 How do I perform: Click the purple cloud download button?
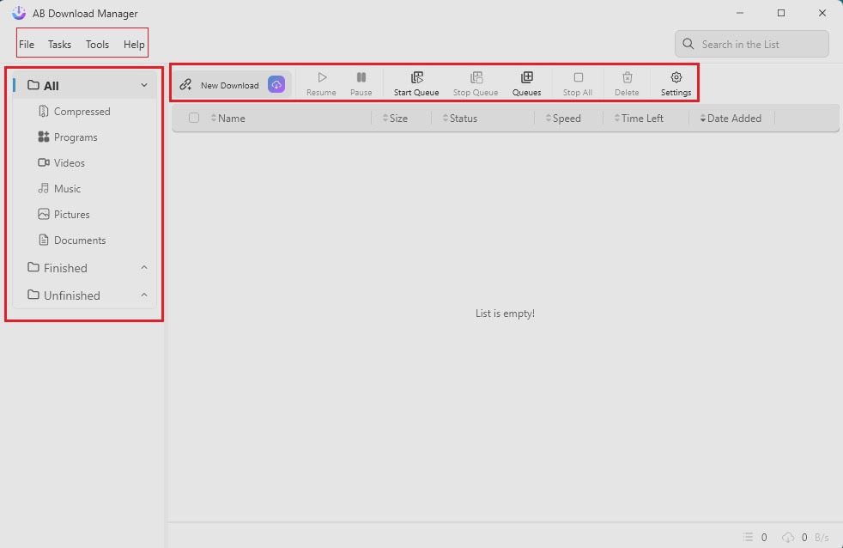[x=276, y=84]
